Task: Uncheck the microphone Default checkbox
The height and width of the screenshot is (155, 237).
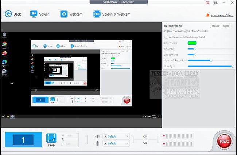Action: tap(105, 143)
